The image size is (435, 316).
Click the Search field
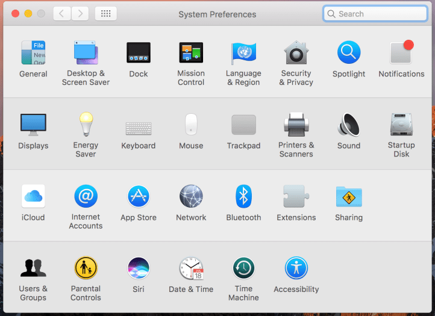point(375,14)
